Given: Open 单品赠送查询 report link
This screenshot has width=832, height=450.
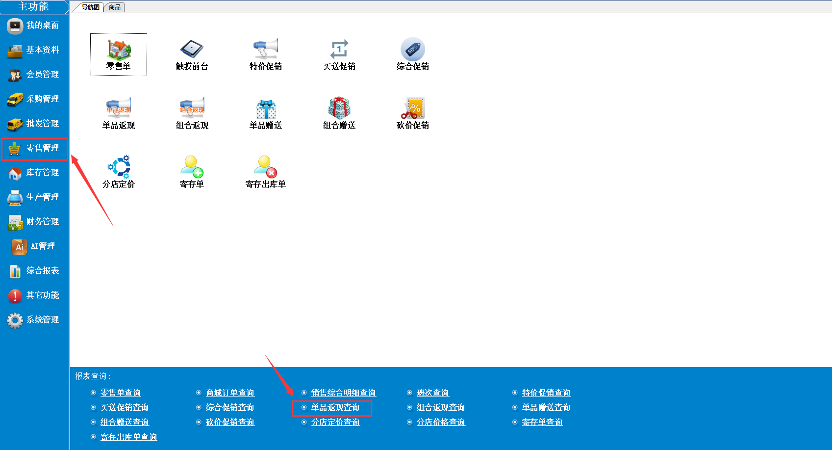Looking at the screenshot, I should pyautogui.click(x=546, y=407).
